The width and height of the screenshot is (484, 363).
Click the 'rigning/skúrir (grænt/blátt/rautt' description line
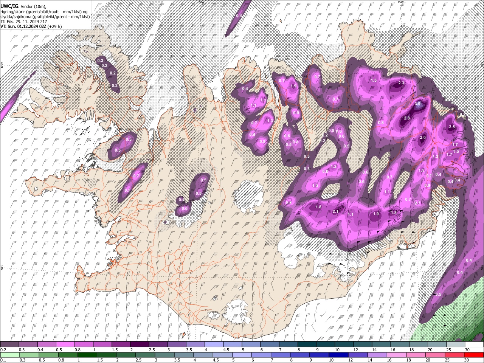(44, 11)
